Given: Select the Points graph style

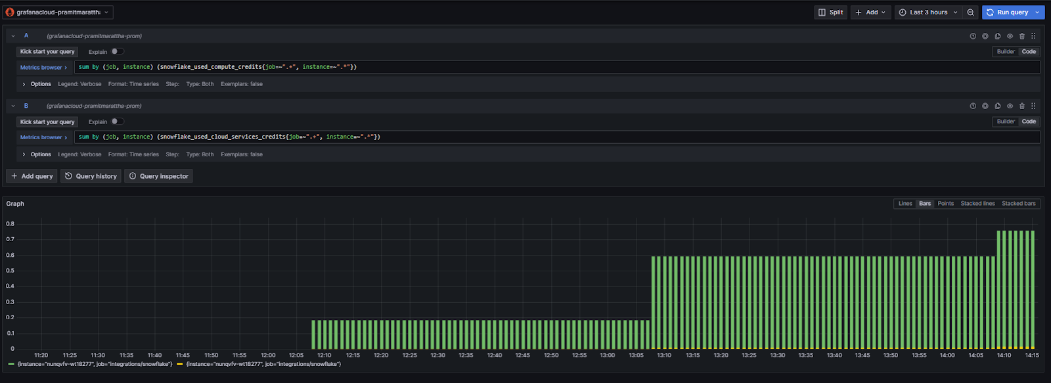Looking at the screenshot, I should tap(945, 204).
